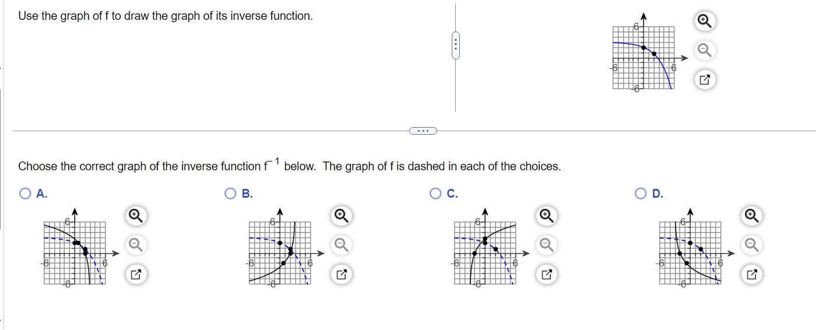Image resolution: width=816 pixels, height=330 pixels.
Task: Select answer option C
Action: pyautogui.click(x=435, y=194)
